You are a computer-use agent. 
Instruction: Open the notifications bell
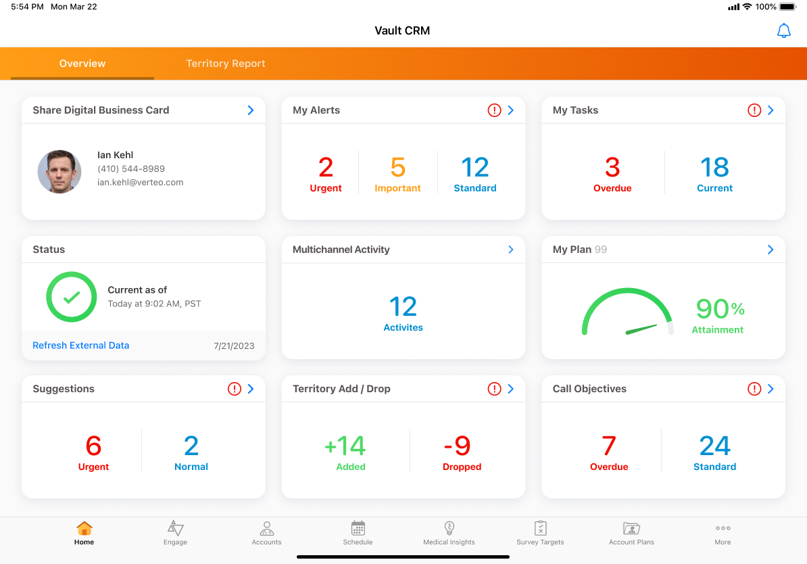click(x=783, y=31)
